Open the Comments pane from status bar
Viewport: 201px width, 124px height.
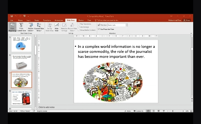[138, 111]
